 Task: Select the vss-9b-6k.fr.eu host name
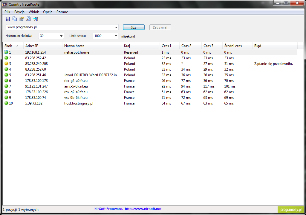[x=76, y=97]
